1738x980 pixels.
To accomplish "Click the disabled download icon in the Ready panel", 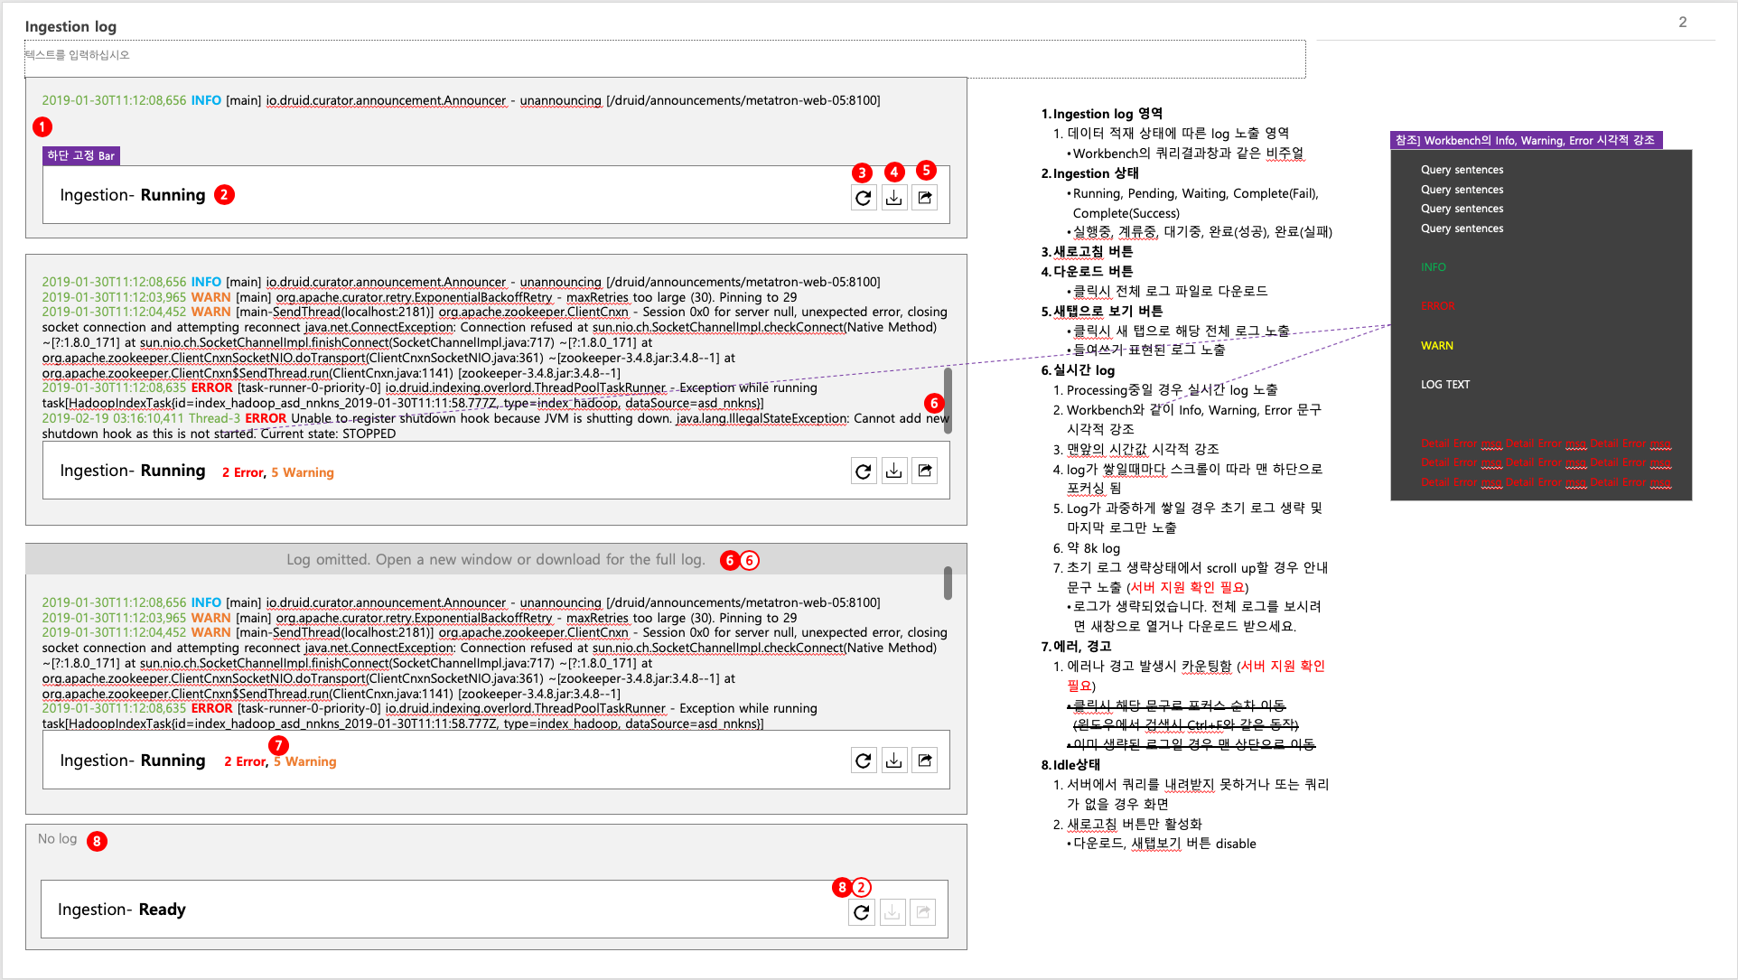I will (892, 910).
